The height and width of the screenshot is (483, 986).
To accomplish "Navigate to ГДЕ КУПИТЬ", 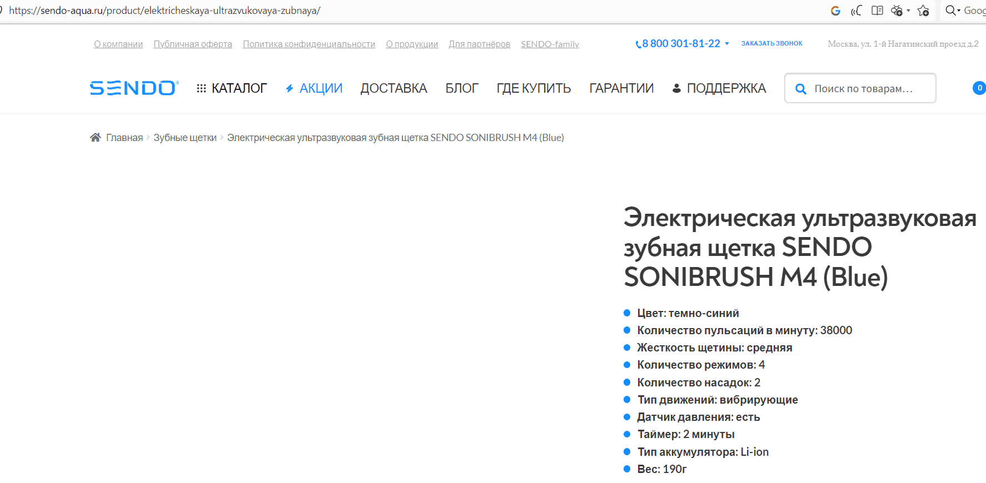I will [x=534, y=88].
